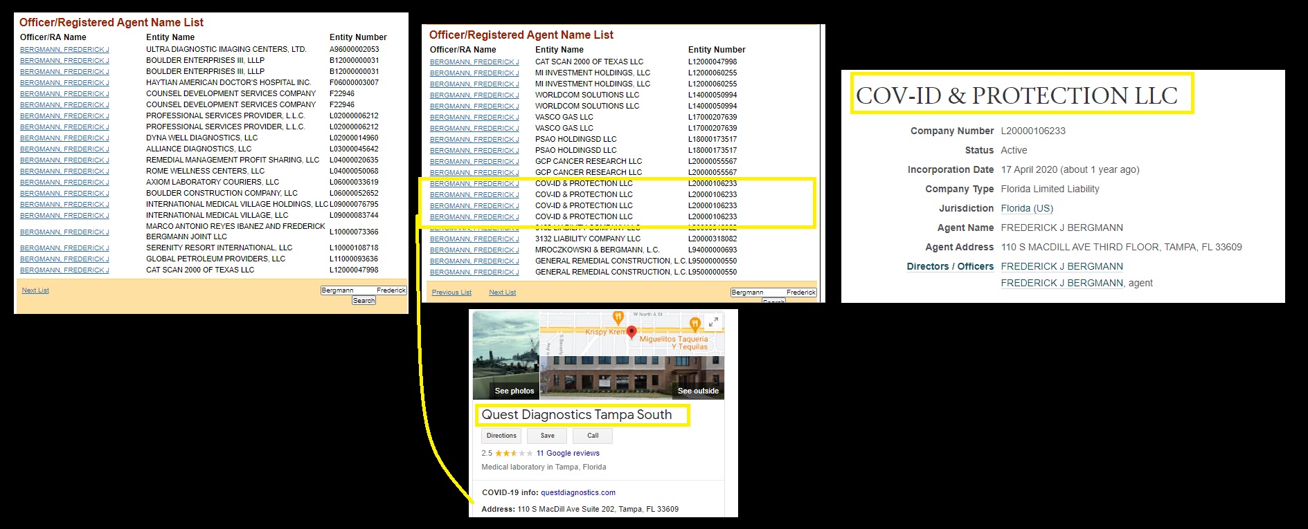Click the red location pin on the map
The image size is (1308, 529).
tap(631, 333)
